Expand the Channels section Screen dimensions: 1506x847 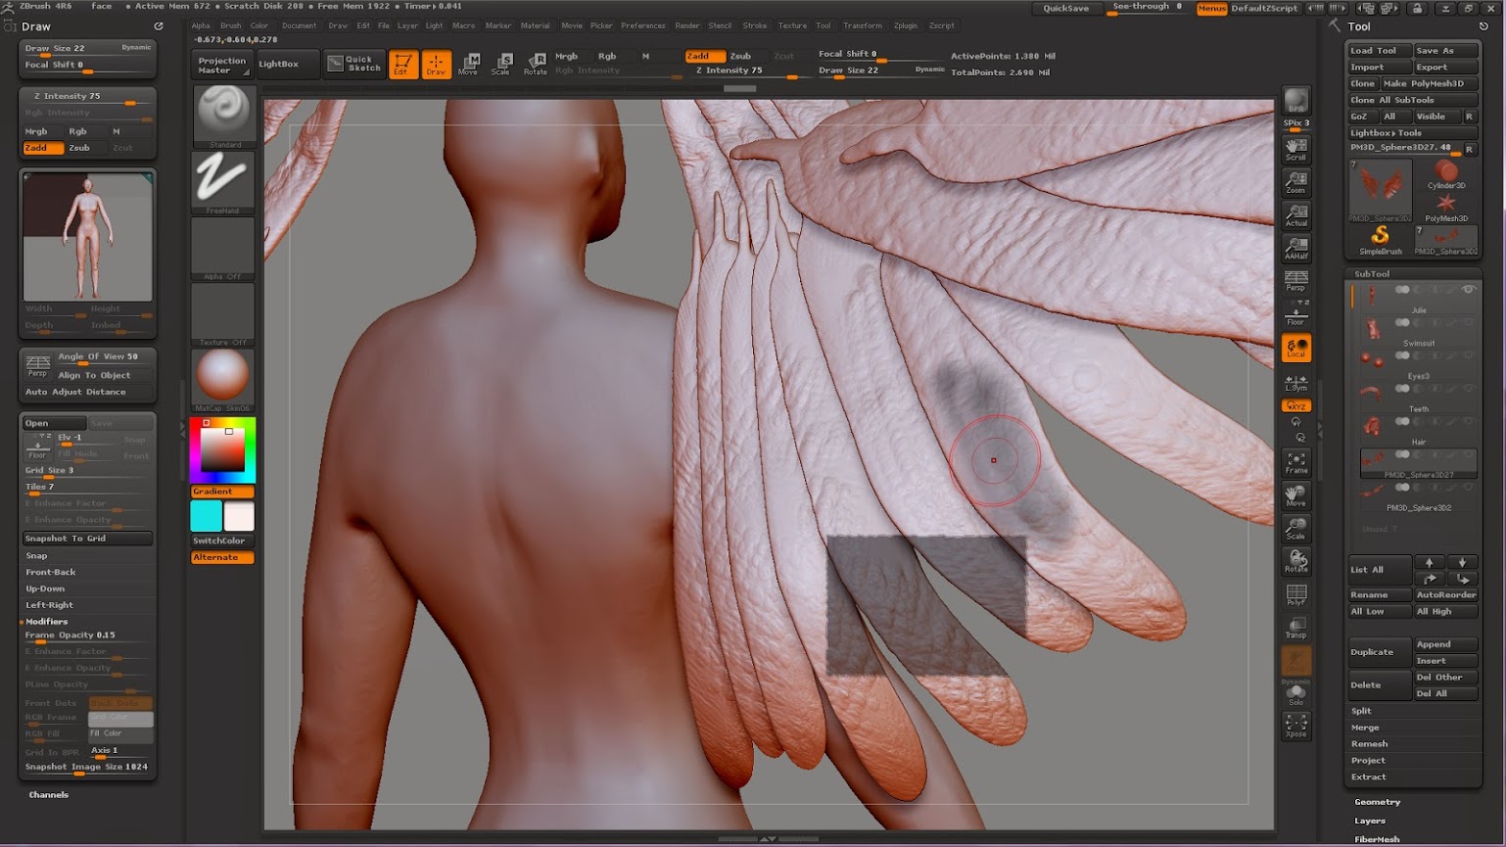48,795
